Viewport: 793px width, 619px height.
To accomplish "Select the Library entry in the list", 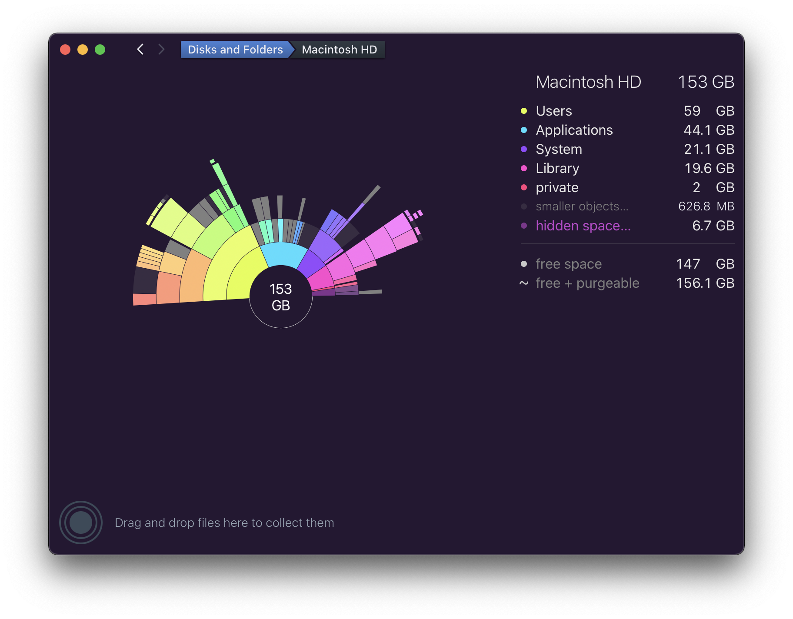I will pyautogui.click(x=627, y=168).
